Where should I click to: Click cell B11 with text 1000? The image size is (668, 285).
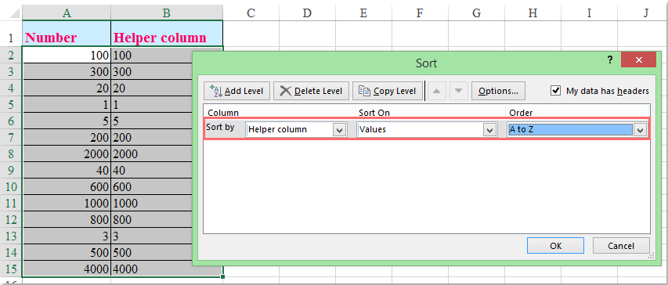point(152,204)
